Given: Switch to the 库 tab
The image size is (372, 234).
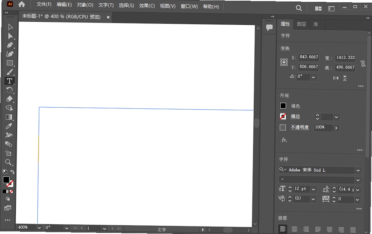Looking at the screenshot, I should [x=315, y=24].
